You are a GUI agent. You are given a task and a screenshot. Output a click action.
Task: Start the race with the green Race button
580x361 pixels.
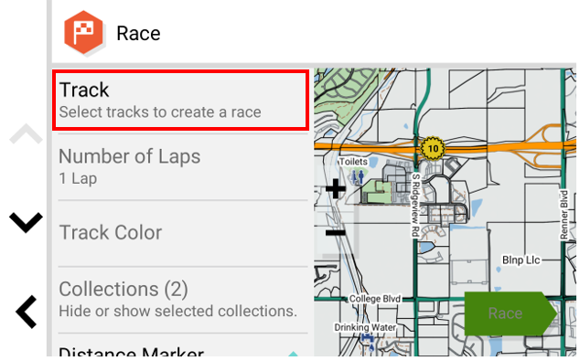[x=510, y=313]
